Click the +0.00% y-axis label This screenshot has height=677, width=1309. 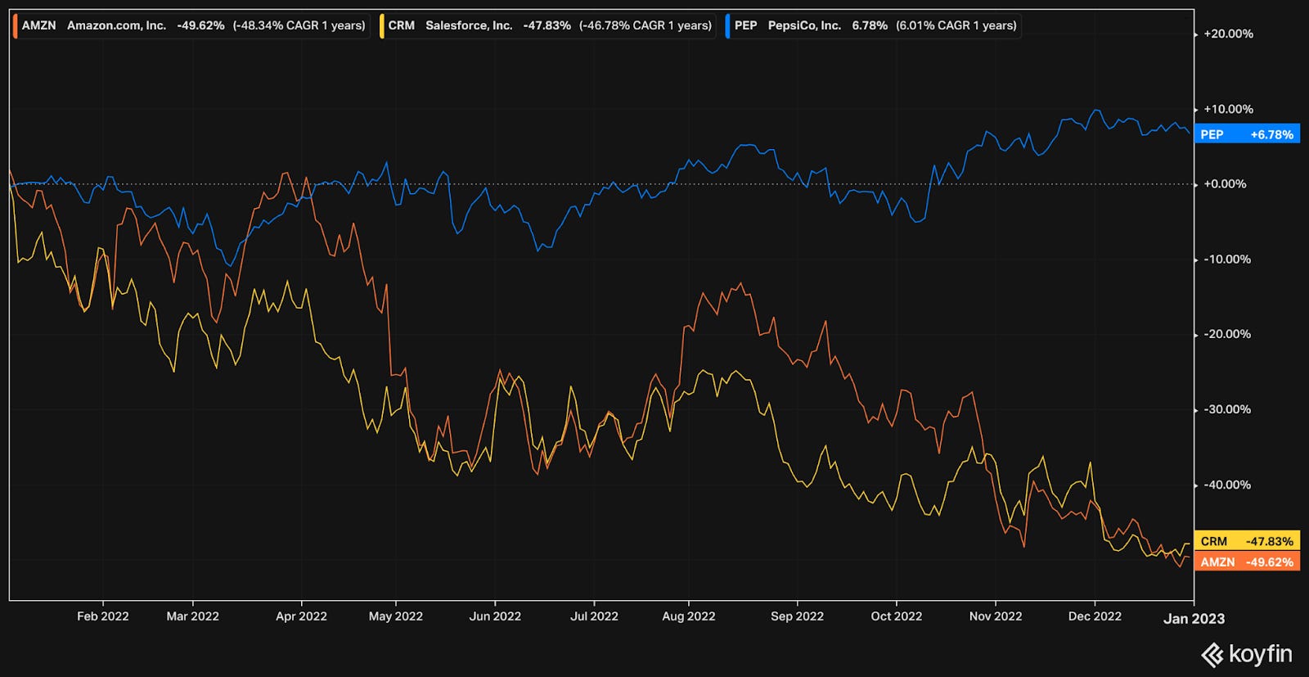coord(1226,184)
